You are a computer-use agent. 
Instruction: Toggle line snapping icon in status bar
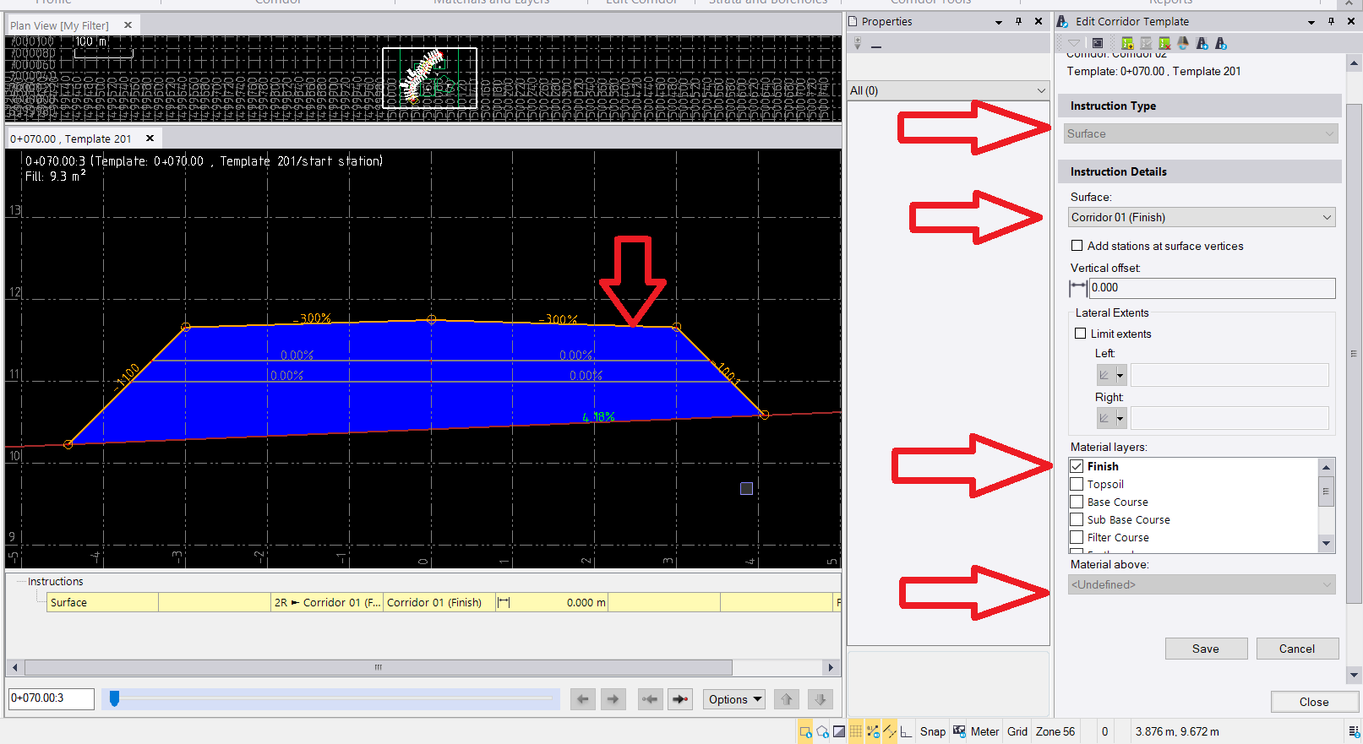[x=889, y=731]
